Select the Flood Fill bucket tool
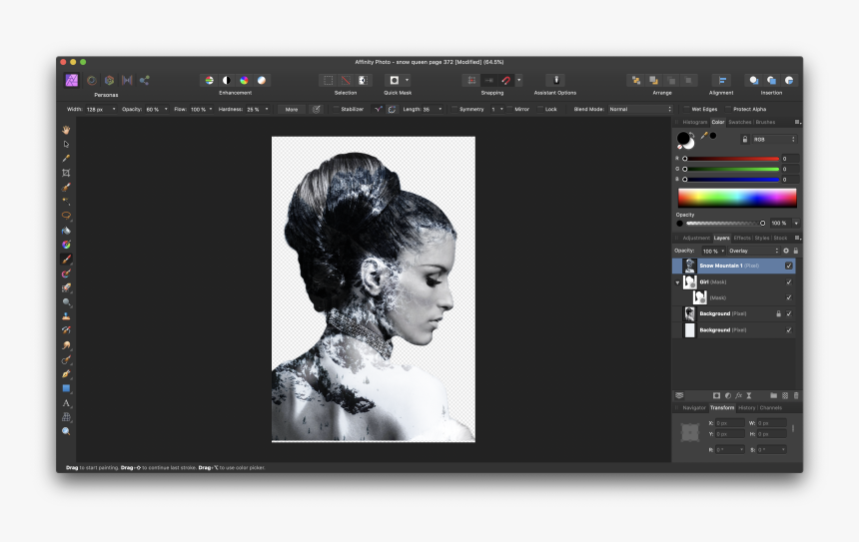This screenshot has width=859, height=542. coord(66,230)
